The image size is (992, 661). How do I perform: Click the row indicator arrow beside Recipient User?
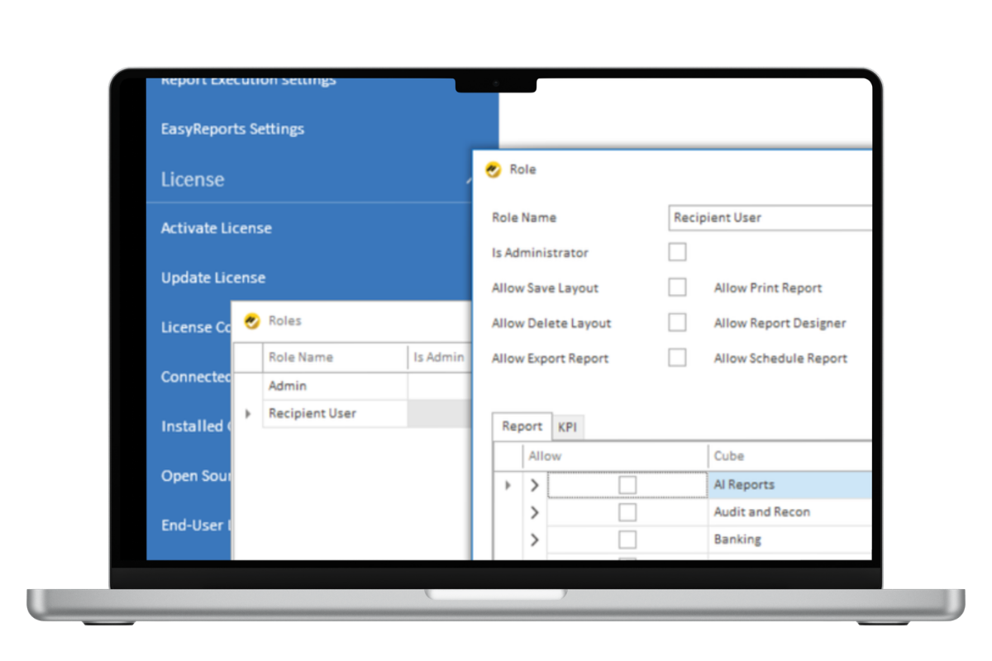point(248,413)
